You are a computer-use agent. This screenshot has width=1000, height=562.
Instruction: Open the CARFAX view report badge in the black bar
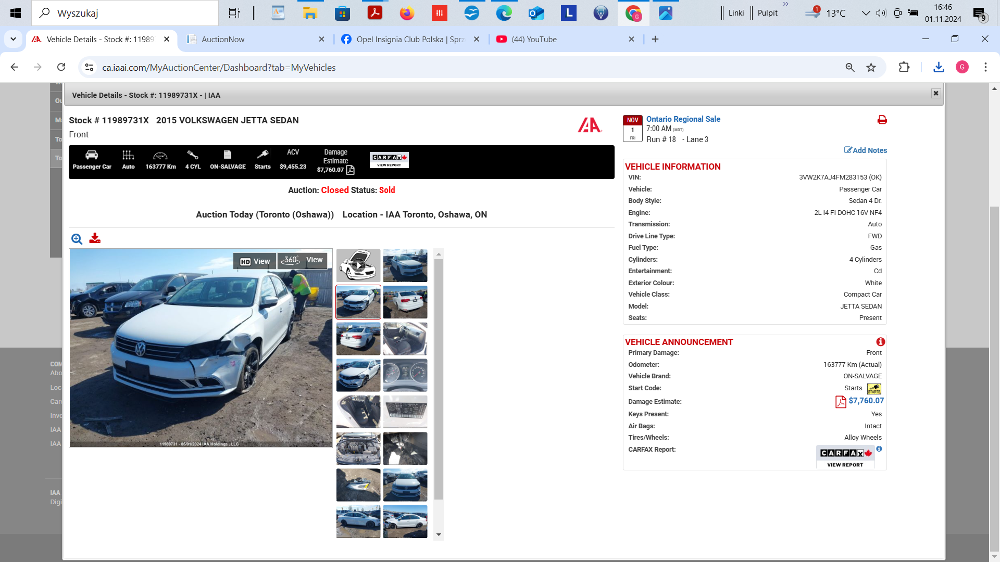[389, 160]
